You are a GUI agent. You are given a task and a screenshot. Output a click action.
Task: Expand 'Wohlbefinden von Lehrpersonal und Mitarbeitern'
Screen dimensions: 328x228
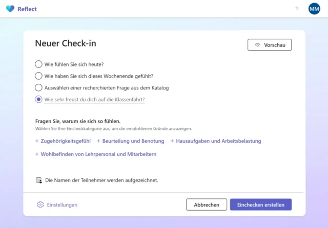coord(96,154)
